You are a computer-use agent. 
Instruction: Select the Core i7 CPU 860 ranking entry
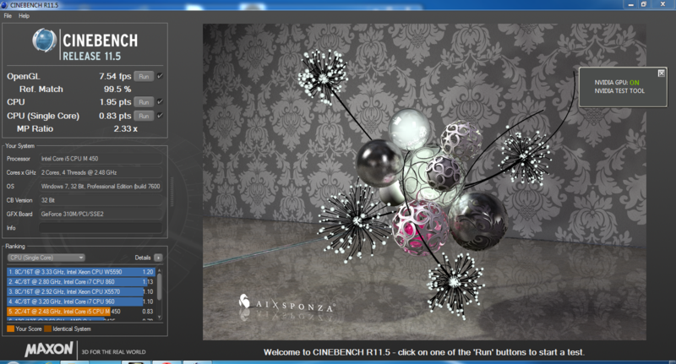pos(80,282)
